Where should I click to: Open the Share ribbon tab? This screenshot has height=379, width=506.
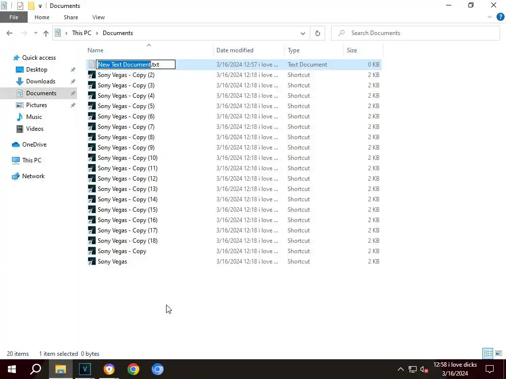pos(71,17)
